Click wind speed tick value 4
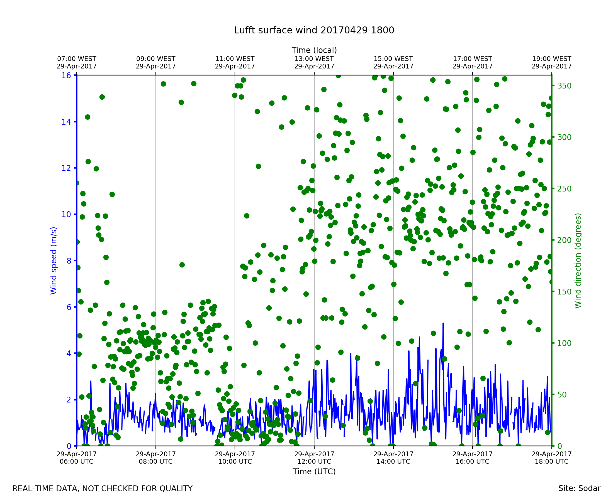This screenshot has height=501, width=613. pos(69,353)
